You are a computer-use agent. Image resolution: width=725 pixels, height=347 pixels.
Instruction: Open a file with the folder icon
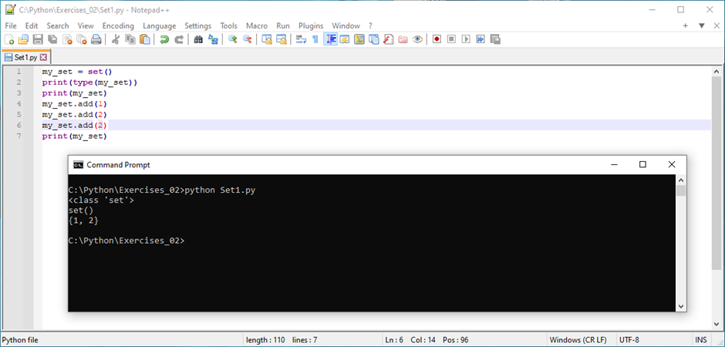[x=23, y=39]
